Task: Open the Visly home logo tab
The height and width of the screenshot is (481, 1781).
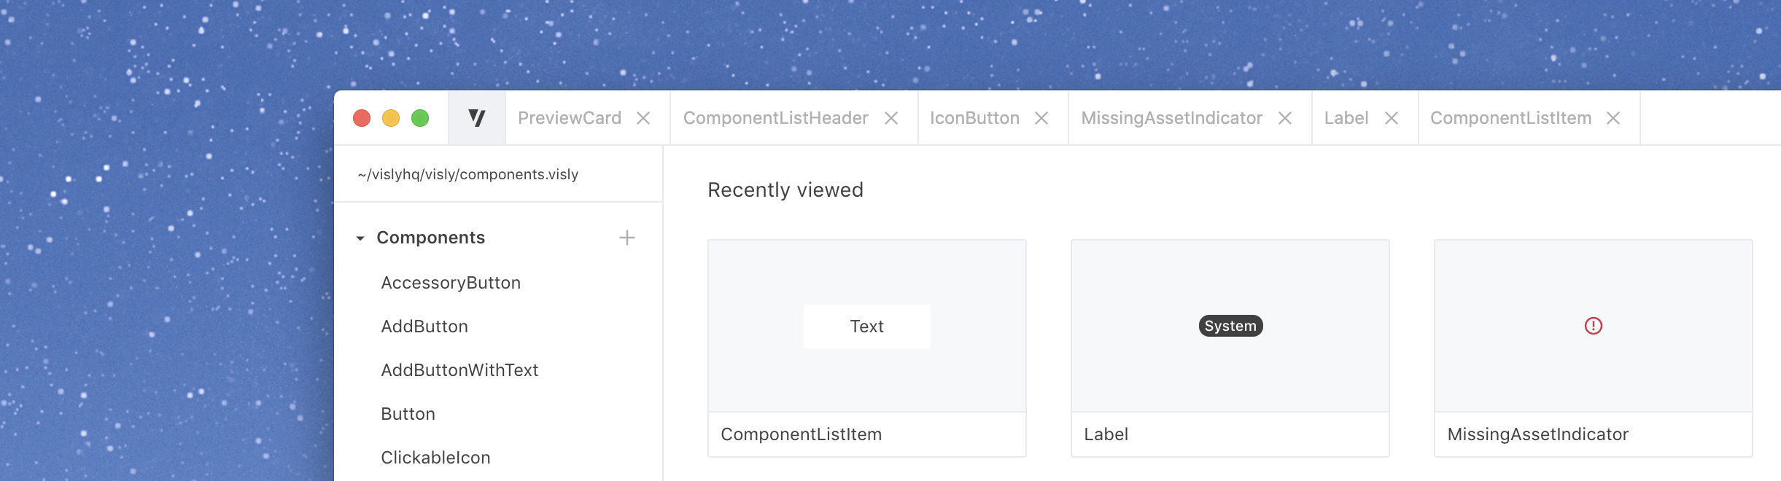Action: click(477, 118)
